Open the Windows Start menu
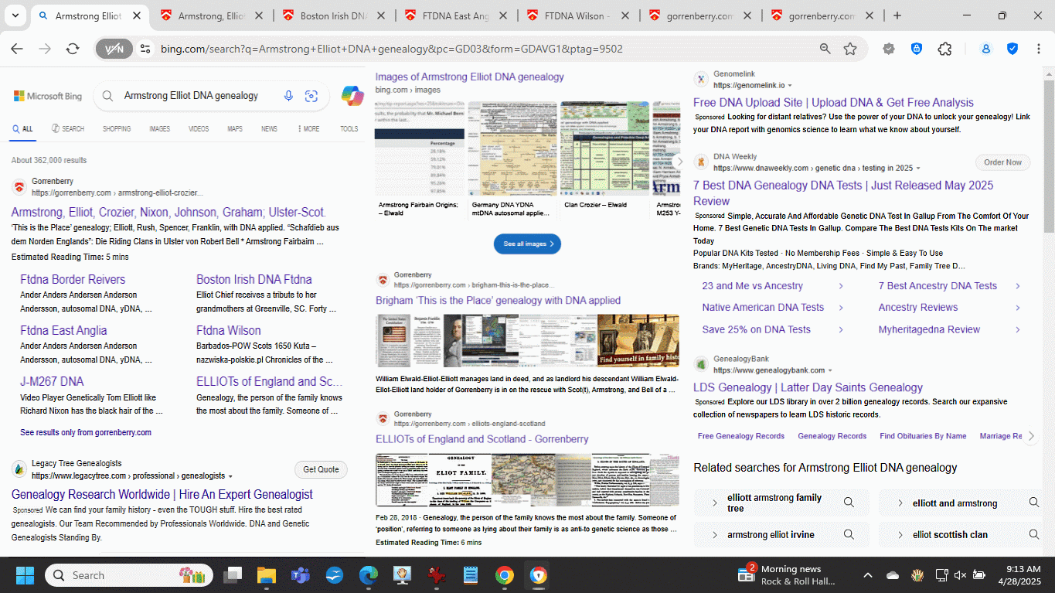 point(25,575)
